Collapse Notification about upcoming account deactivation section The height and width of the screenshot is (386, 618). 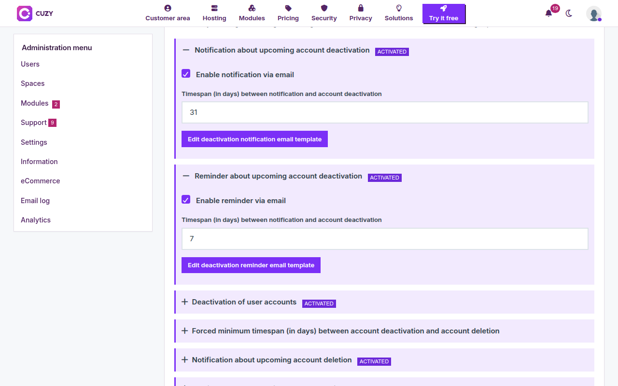[186, 50]
